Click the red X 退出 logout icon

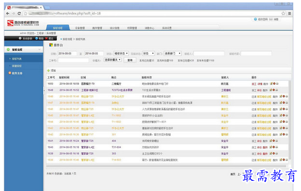pos(46,38)
